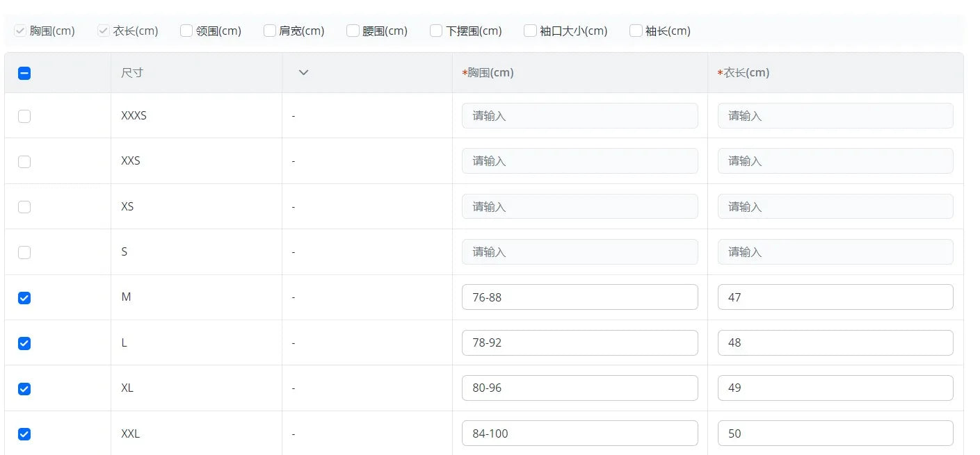Tick the 袖长(cm) checkbox
Screen dimensions: 980x455
[x=636, y=31]
